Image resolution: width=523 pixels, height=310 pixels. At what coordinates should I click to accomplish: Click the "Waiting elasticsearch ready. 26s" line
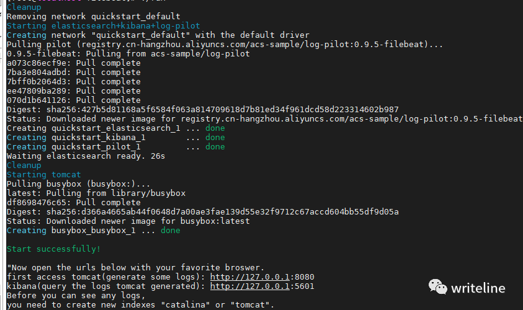86,156
